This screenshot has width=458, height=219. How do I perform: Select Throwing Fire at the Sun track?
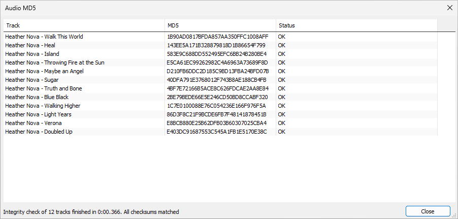click(54, 62)
